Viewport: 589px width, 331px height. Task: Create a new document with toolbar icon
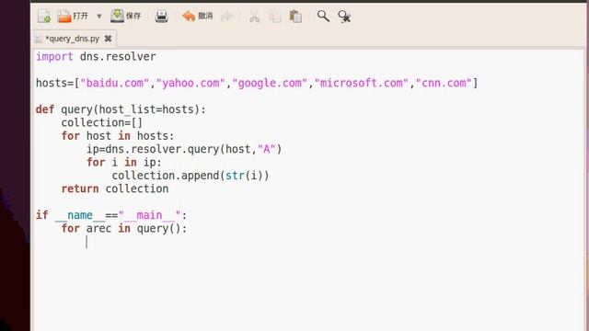[x=44, y=17]
